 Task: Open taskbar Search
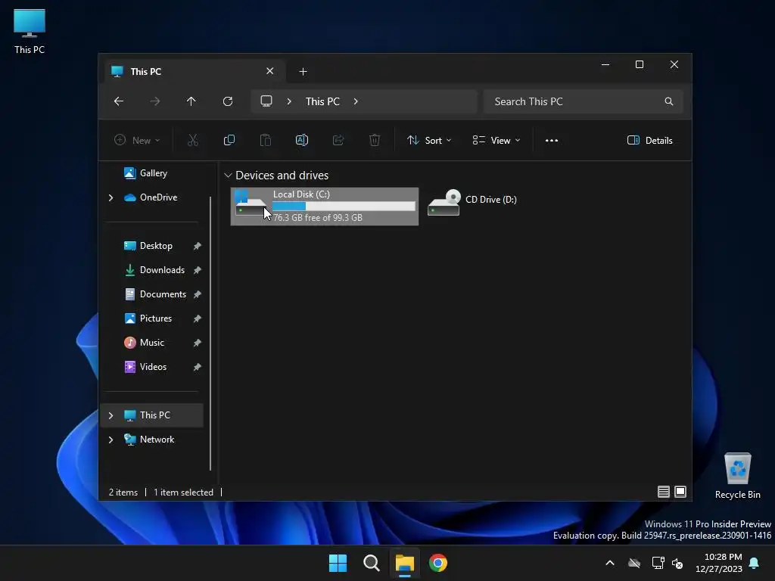coord(371,563)
